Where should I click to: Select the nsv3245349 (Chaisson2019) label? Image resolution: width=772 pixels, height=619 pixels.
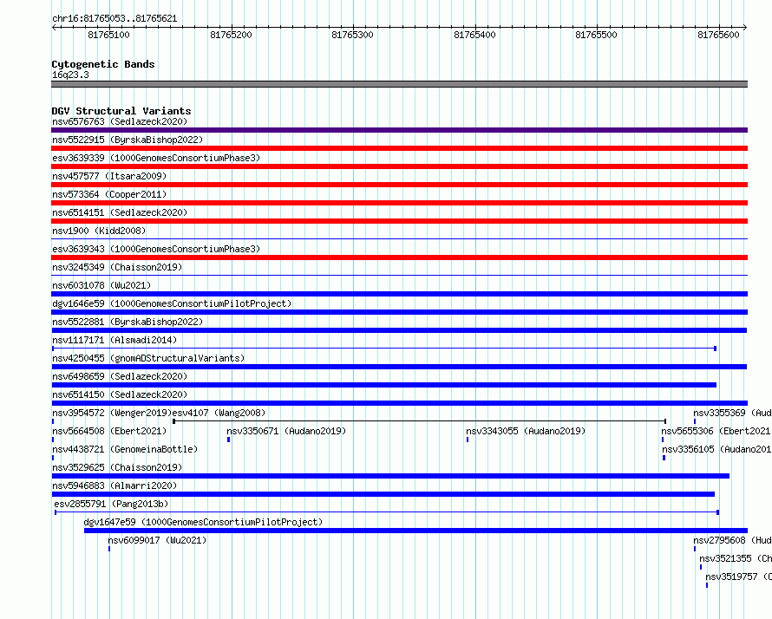coord(117,267)
